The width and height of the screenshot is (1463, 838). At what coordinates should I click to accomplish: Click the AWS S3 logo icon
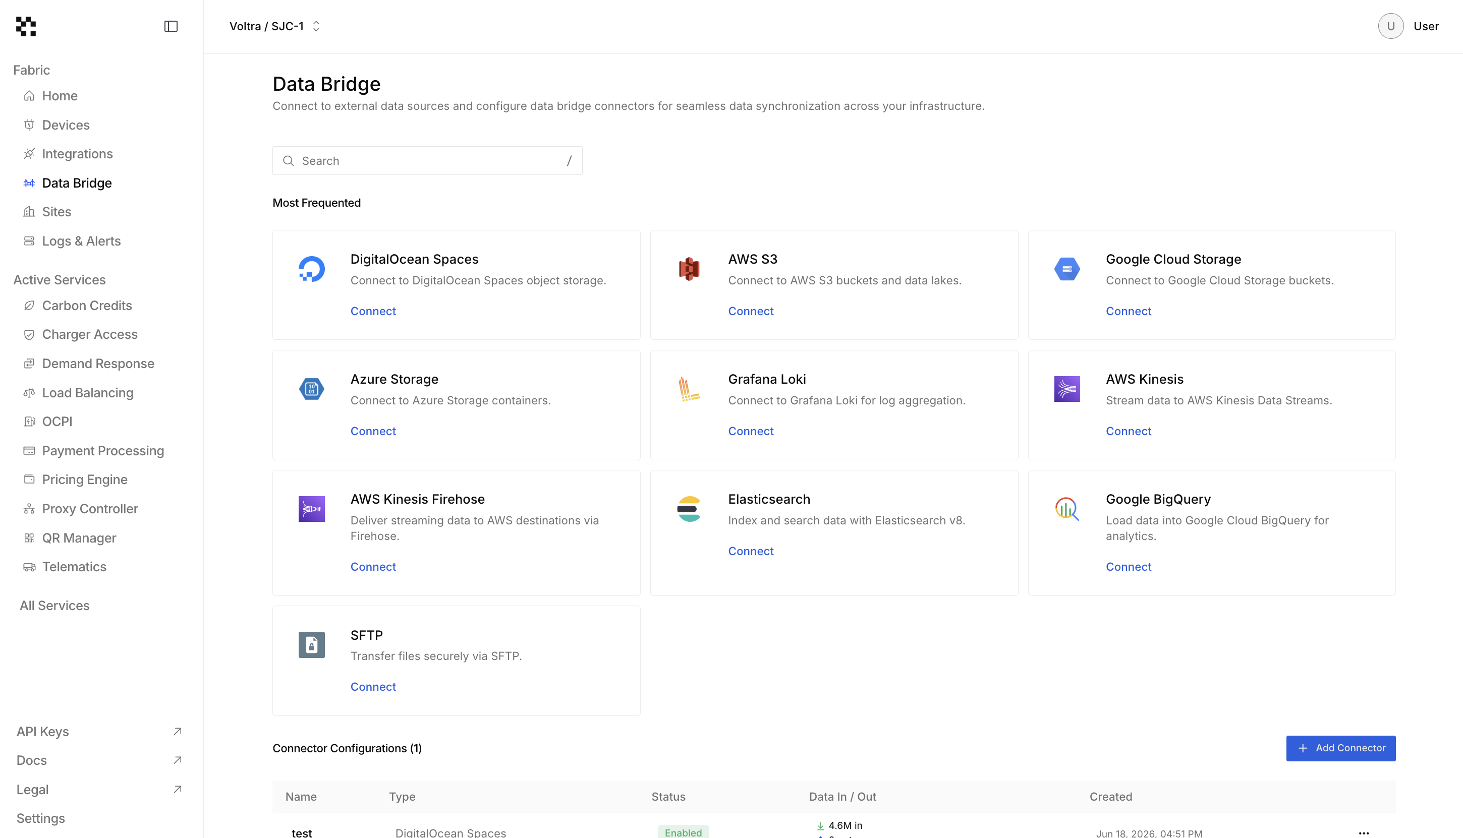tap(689, 269)
